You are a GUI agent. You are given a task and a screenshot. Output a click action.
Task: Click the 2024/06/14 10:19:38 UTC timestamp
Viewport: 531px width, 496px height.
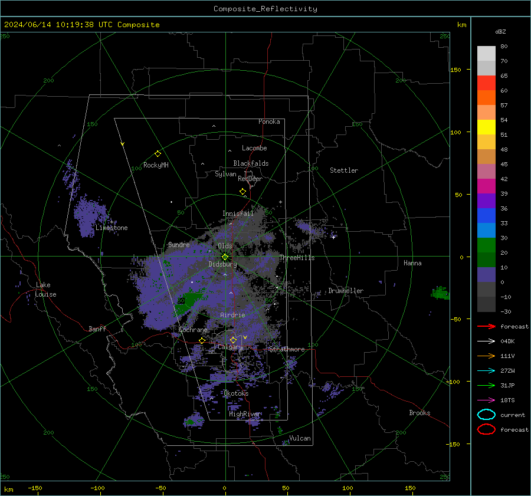(81, 25)
